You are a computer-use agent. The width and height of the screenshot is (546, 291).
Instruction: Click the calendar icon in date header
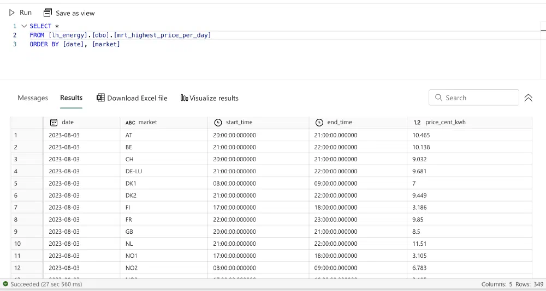tap(54, 123)
